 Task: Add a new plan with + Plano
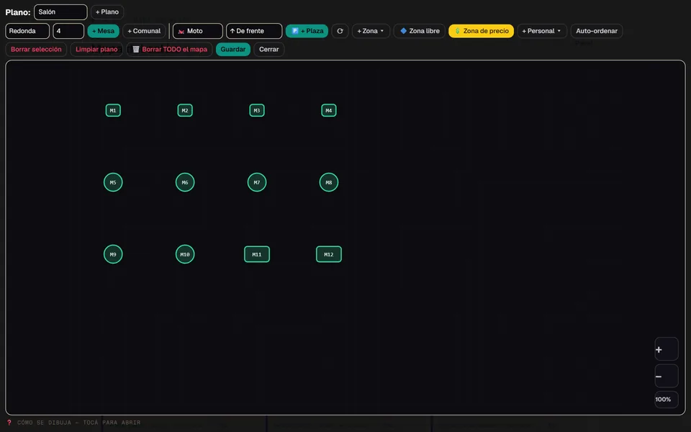click(107, 12)
